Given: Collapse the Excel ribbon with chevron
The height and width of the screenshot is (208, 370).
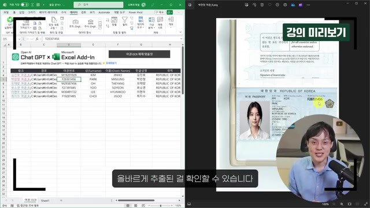Looking at the screenshot, I should coord(180,32).
